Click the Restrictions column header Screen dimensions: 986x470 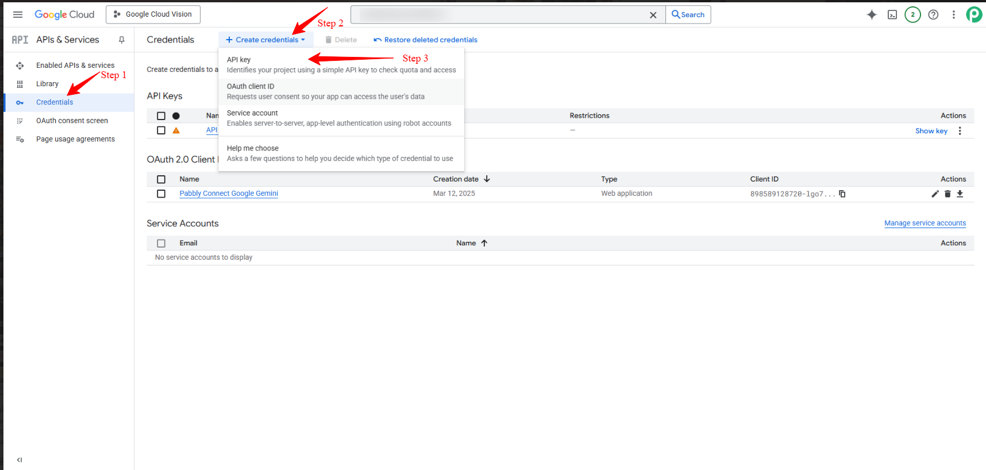590,115
